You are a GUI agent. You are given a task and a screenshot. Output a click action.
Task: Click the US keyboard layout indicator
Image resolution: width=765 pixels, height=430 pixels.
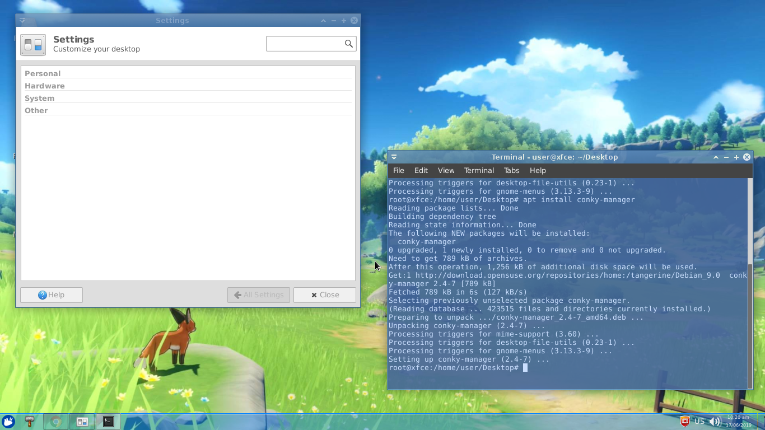699,422
